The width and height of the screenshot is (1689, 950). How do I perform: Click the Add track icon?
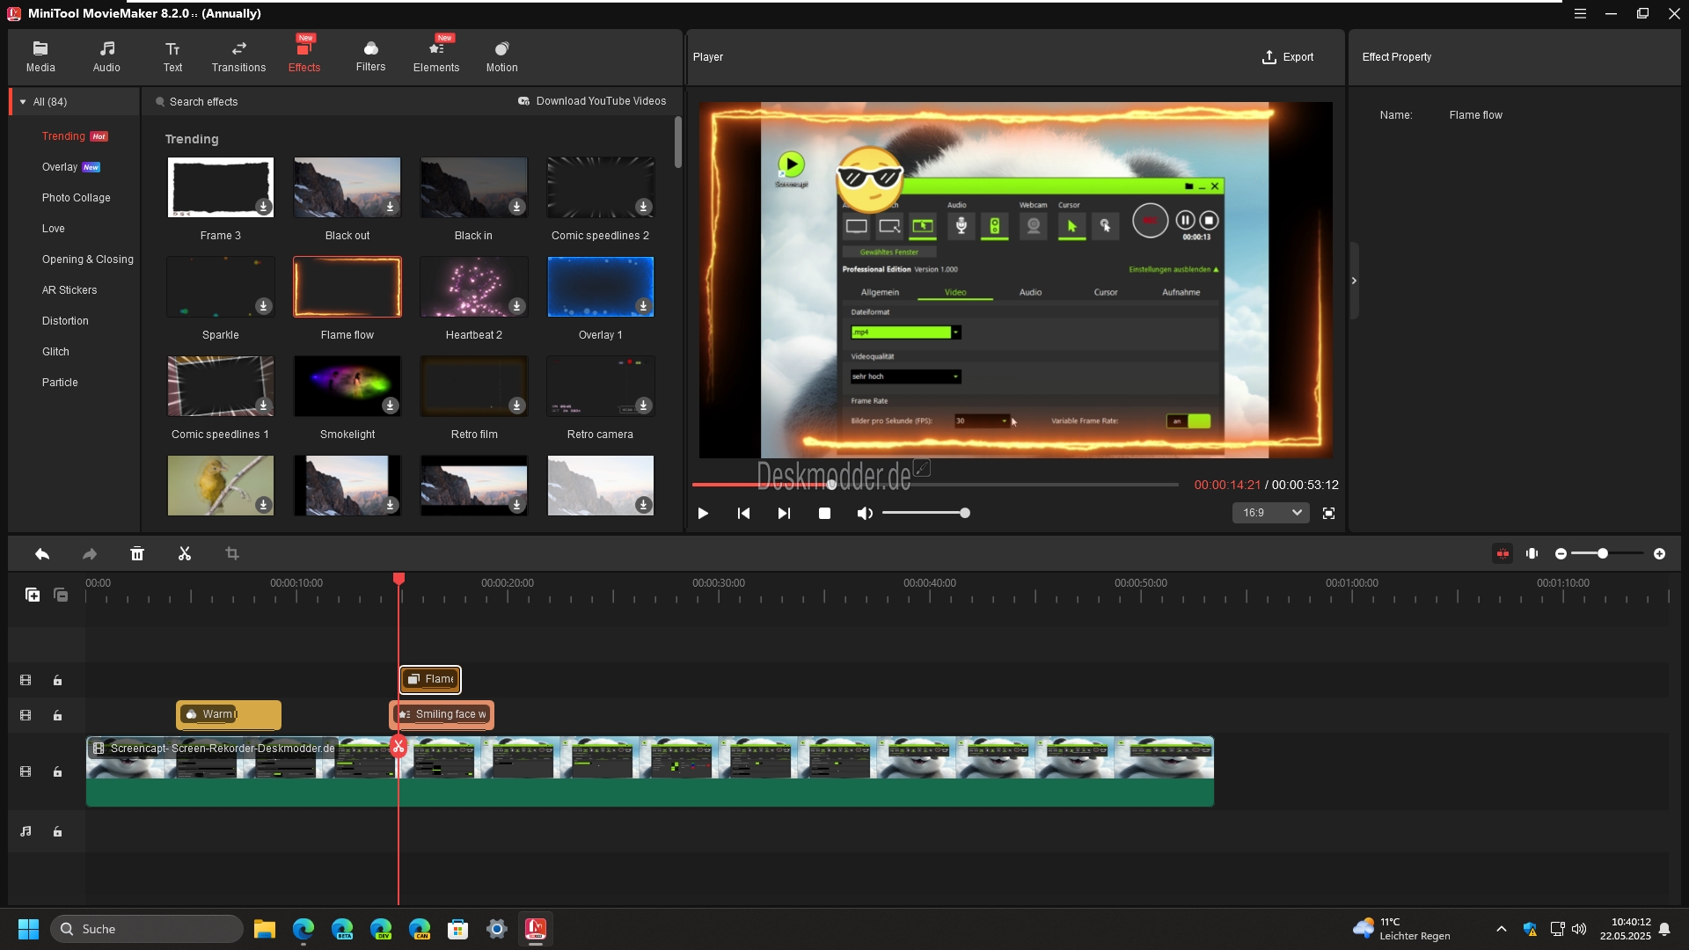(33, 596)
